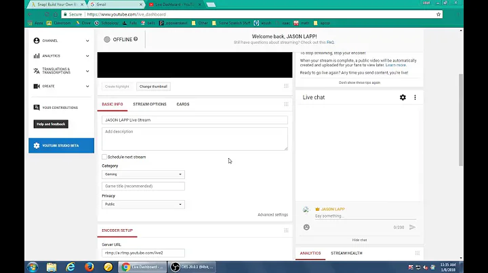Open Advanced settings link
The width and height of the screenshot is (488, 273).
(x=272, y=215)
